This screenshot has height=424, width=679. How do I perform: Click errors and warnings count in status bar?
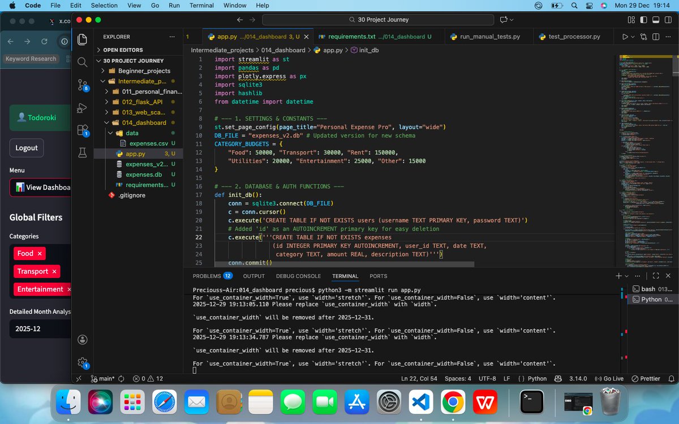coord(148,379)
